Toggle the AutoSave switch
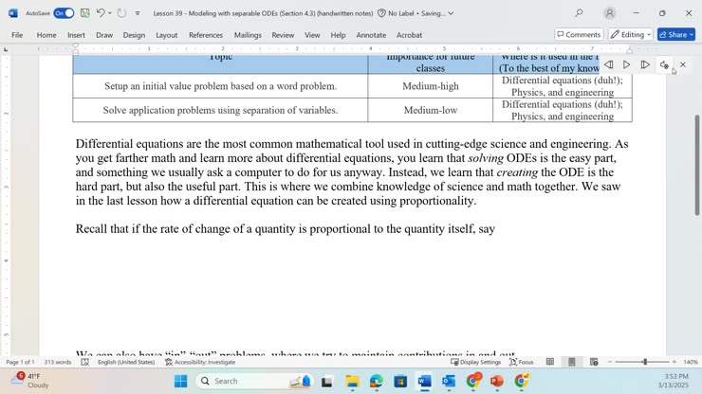 [x=64, y=13]
